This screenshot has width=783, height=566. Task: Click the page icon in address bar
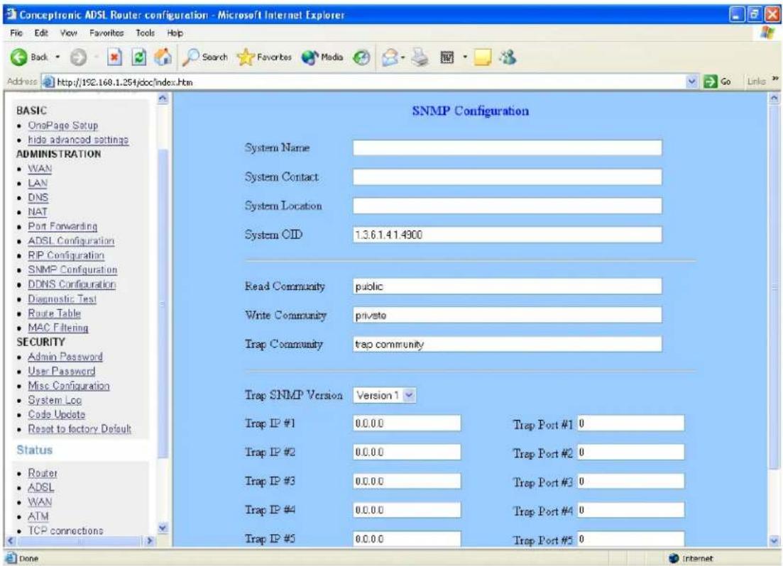48,82
